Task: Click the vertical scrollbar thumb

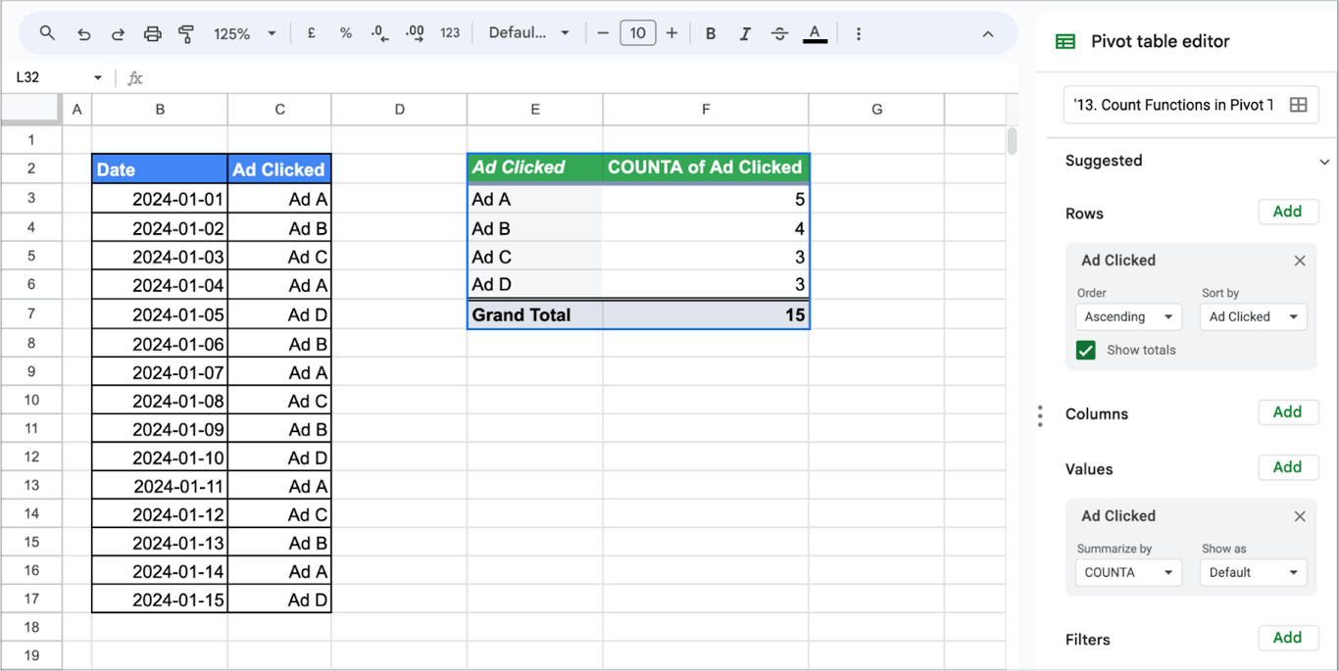Action: pos(1012,141)
